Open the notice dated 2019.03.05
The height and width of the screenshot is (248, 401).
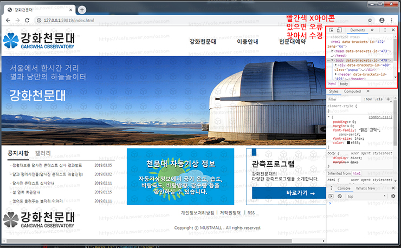(x=61, y=165)
